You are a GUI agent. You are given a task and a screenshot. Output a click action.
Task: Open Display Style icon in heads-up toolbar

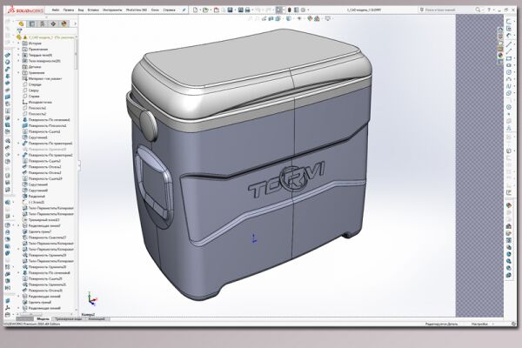[289, 18]
